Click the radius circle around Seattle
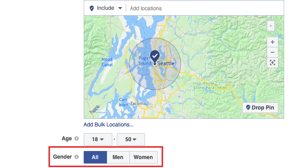The width and height of the screenshot is (290, 168). 155,64
